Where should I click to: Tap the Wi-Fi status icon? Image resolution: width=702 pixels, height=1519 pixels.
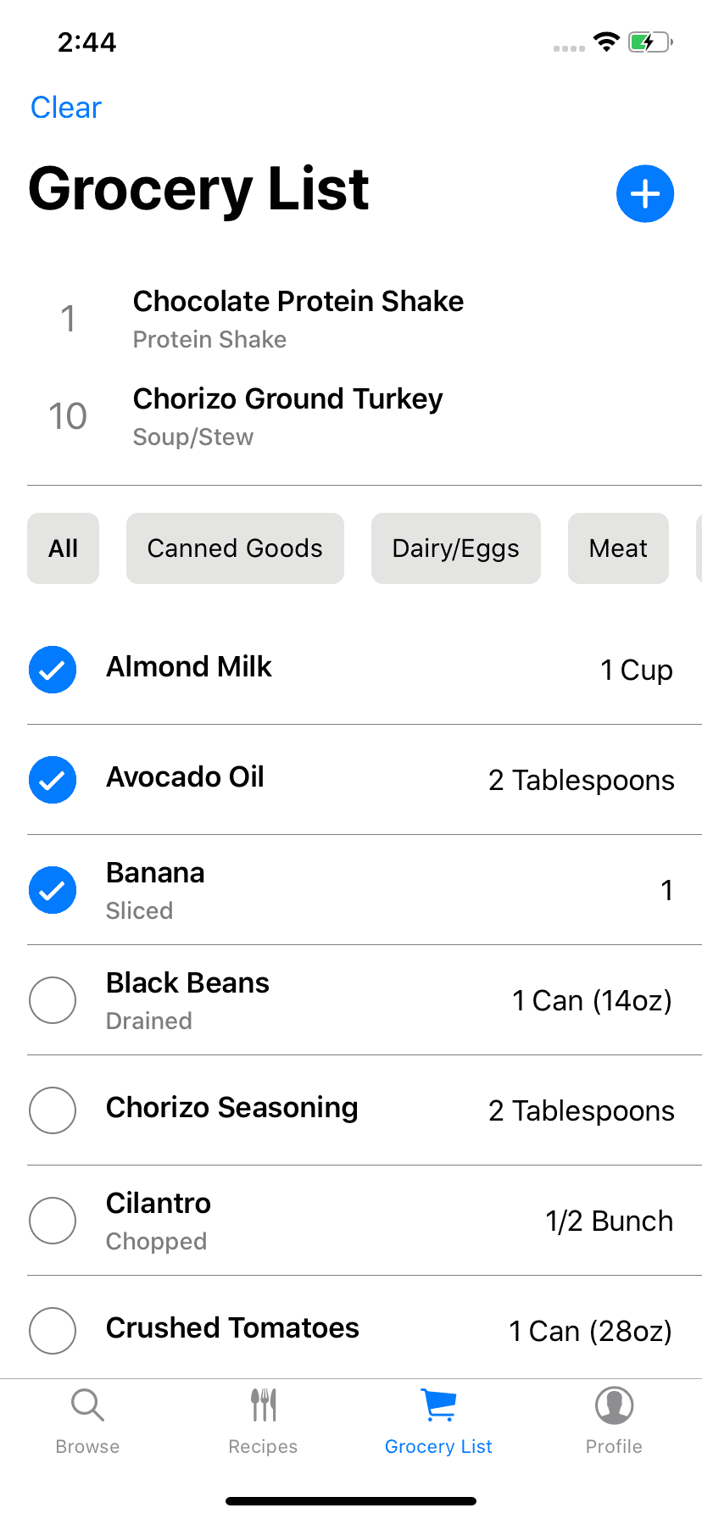(606, 42)
